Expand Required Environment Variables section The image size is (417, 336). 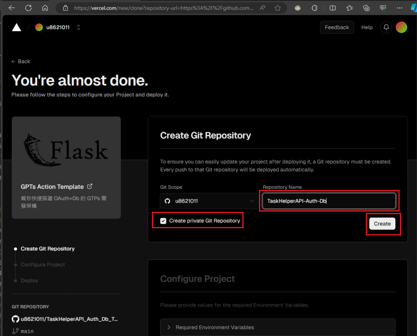pos(278,327)
